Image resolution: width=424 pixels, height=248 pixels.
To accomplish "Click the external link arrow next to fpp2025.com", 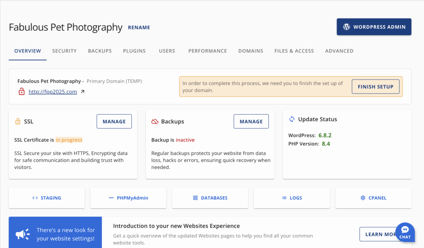I will pos(82,91).
